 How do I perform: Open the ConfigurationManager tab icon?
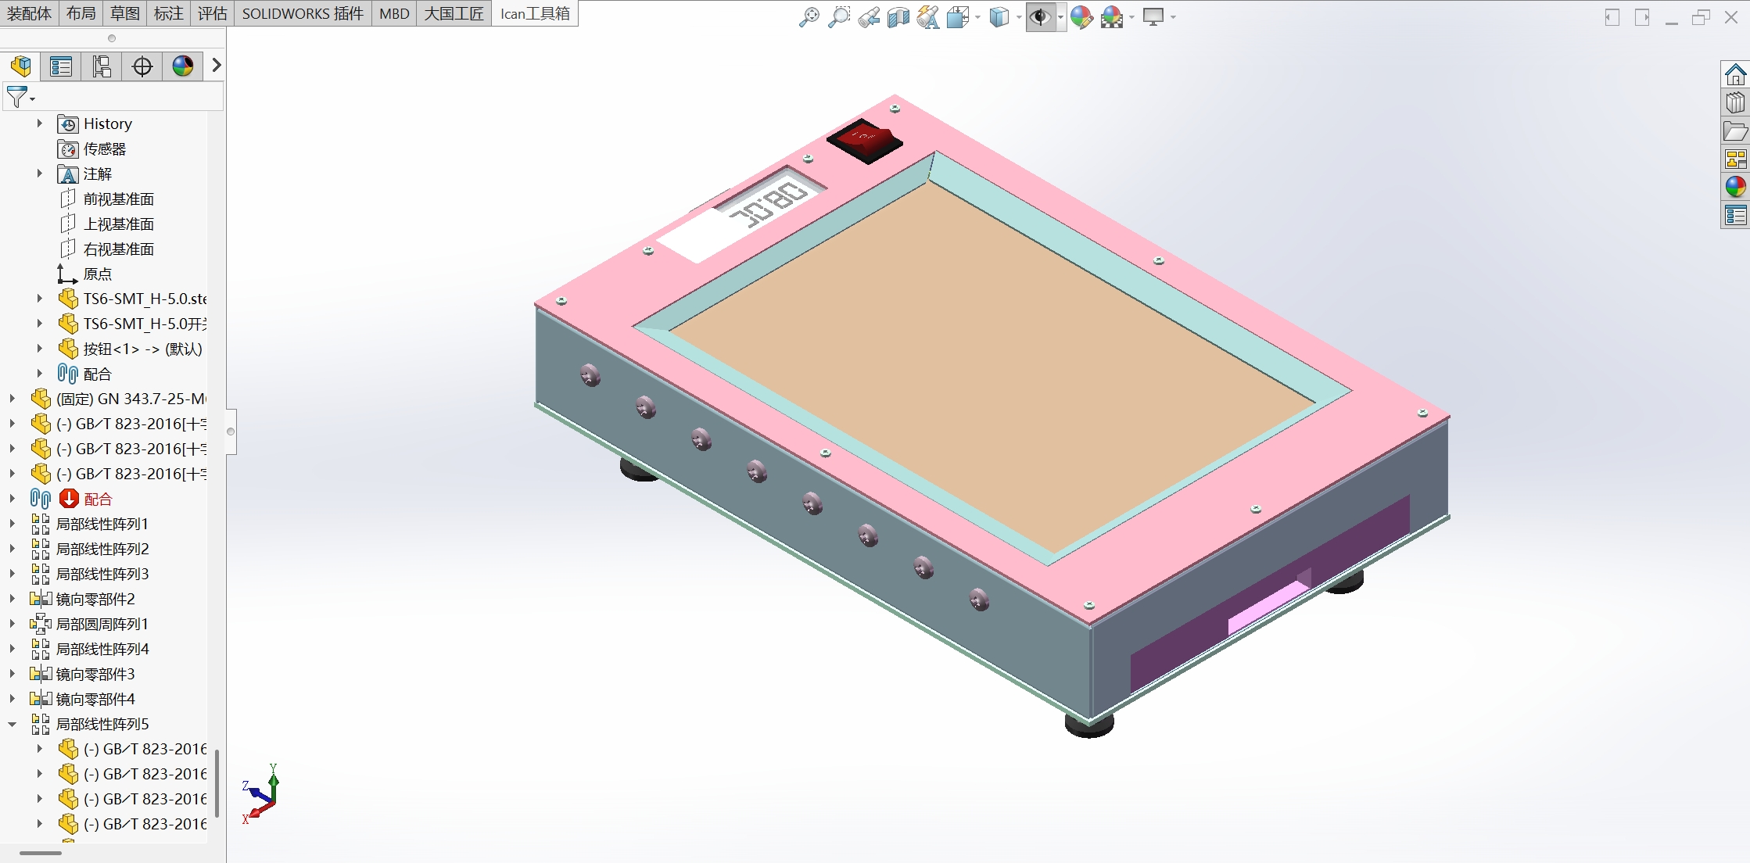[x=102, y=66]
